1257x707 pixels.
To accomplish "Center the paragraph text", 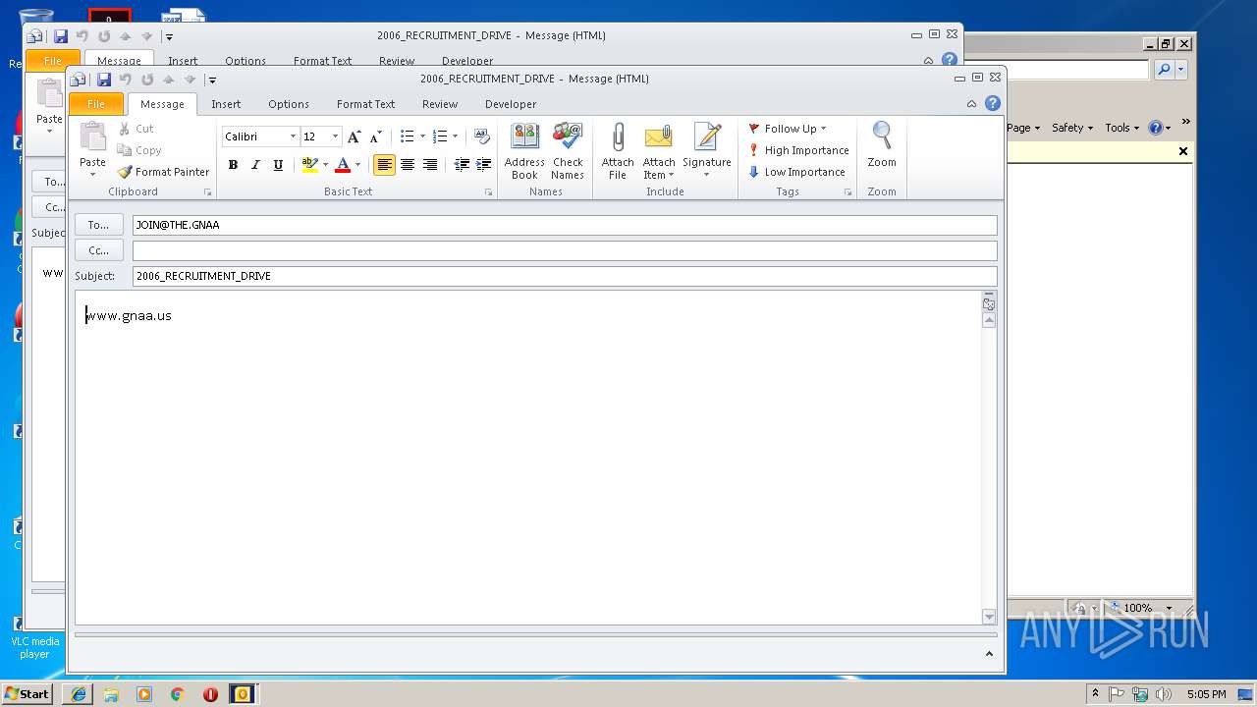I will pos(407,165).
